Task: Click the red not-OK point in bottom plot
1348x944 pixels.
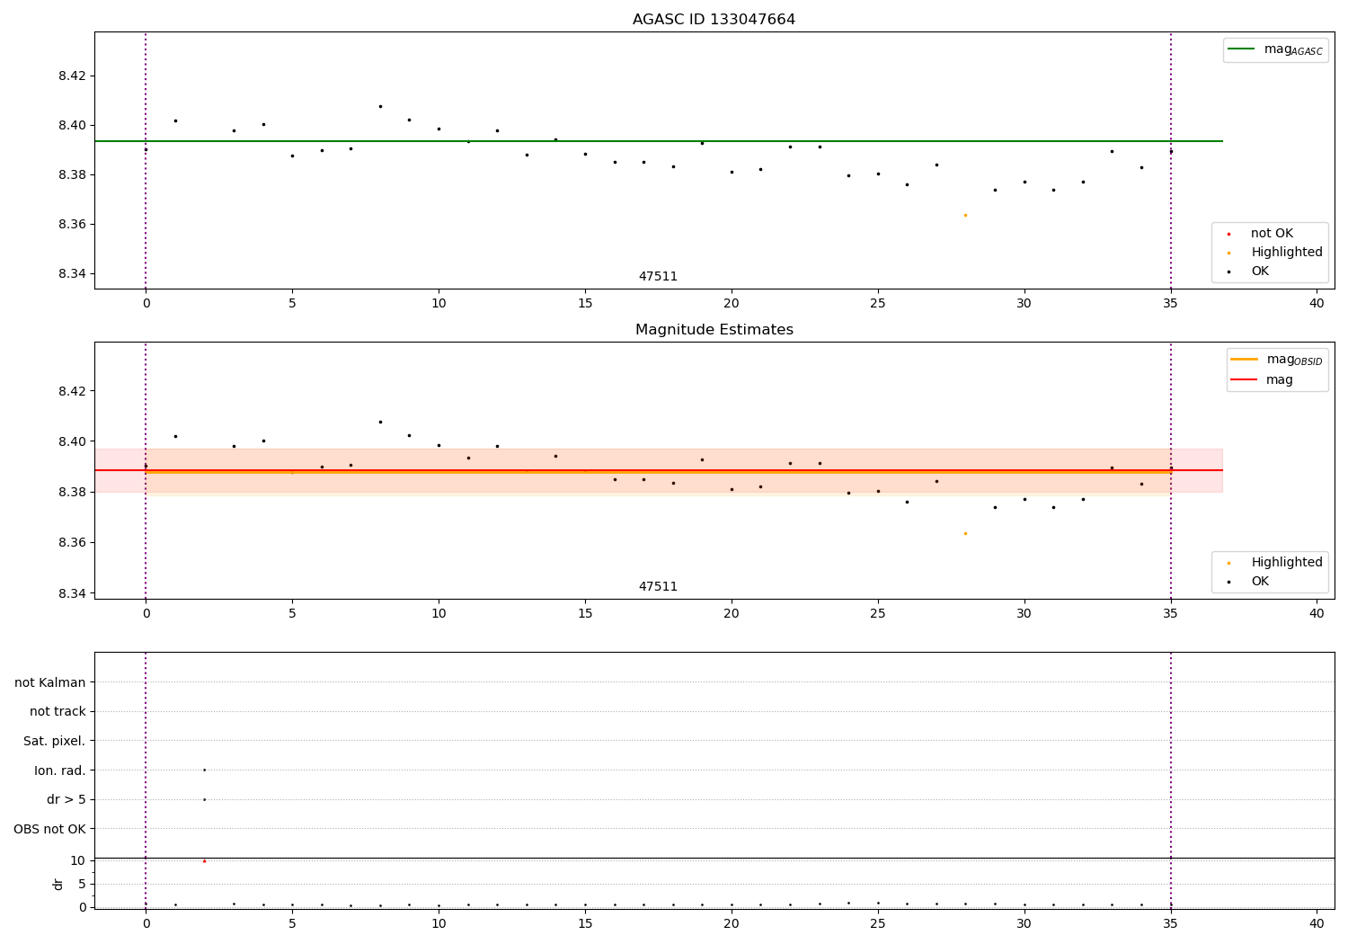Action: (204, 861)
